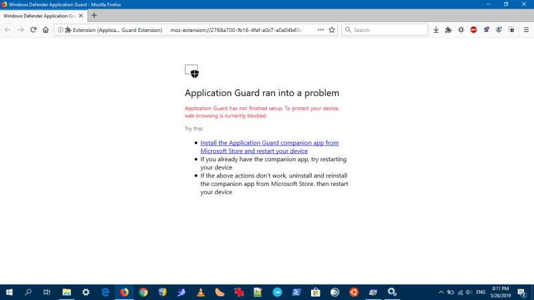The height and width of the screenshot is (300, 534).
Task: Click the red Adblock Plus toolbar icon
Action: coord(474,30)
